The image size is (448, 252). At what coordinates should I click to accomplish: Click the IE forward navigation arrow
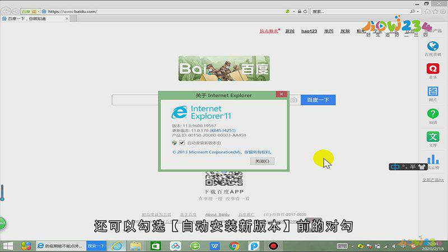tap(15, 11)
